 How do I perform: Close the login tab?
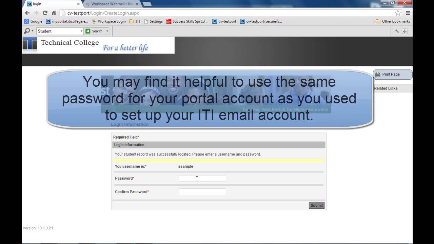tap(78, 4)
